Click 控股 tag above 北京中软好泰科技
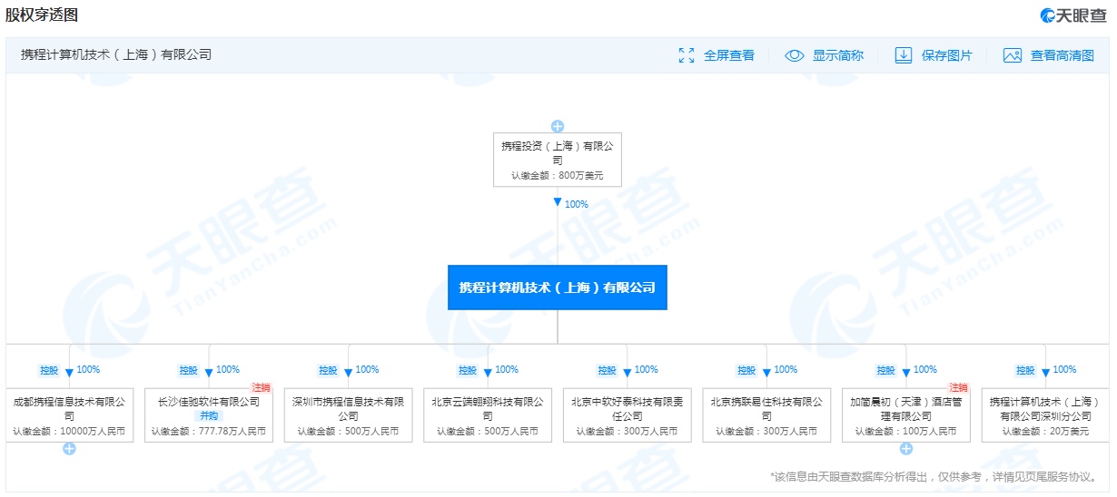The image size is (1117, 497). pyautogui.click(x=607, y=370)
